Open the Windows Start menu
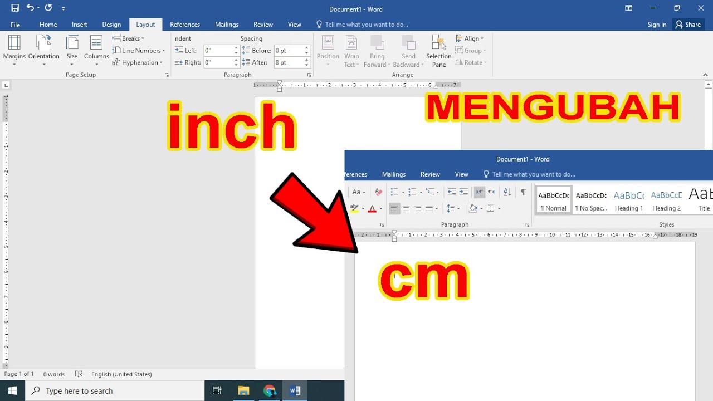 (x=12, y=390)
